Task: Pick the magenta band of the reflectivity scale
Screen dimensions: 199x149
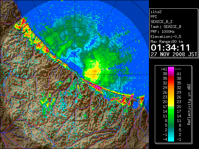Action: pyautogui.click(x=171, y=69)
